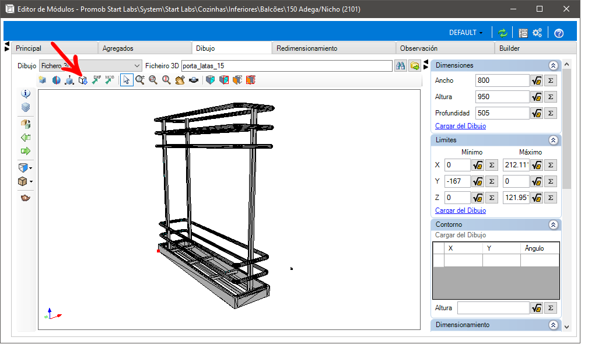The height and width of the screenshot is (351, 602).
Task: Open the wooden box dropdown arrow in sidebar
Action: click(31, 181)
